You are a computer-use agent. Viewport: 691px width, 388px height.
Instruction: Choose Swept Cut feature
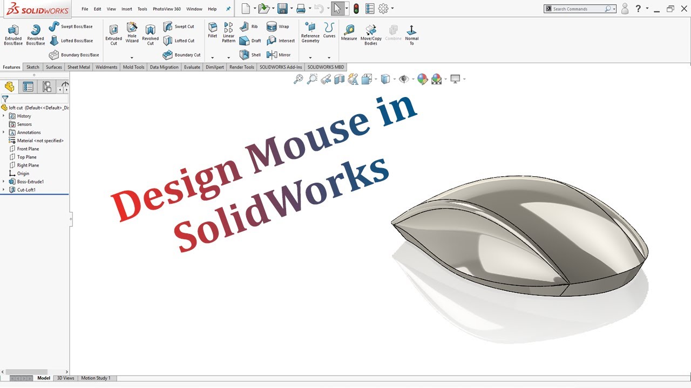pyautogui.click(x=179, y=26)
